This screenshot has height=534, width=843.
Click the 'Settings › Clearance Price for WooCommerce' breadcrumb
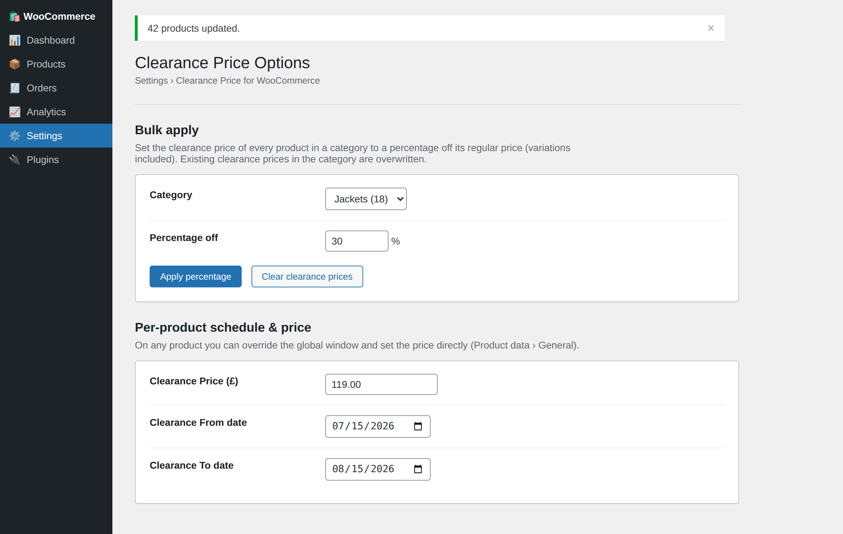click(x=227, y=81)
